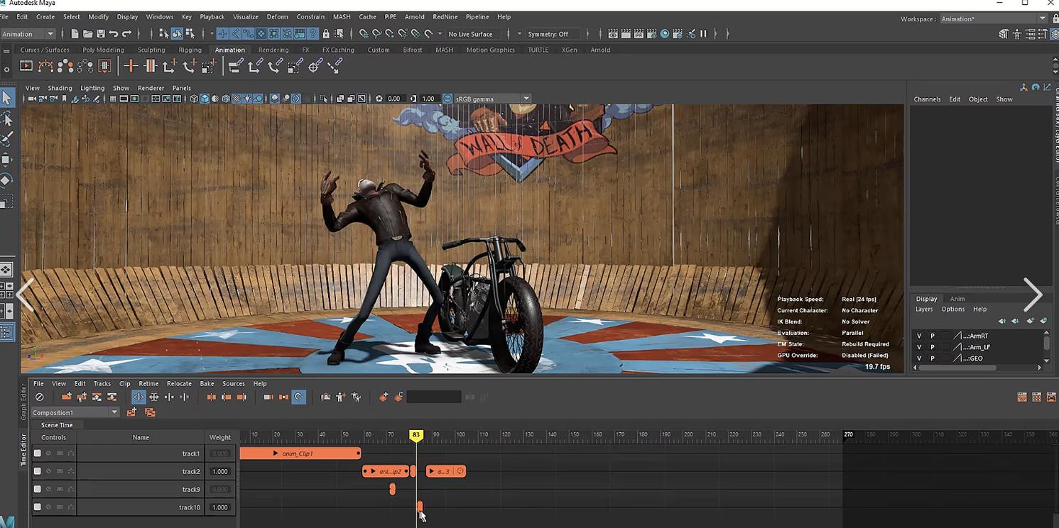Open the Retime menu in Time Editor
The height and width of the screenshot is (528, 1059).
(x=148, y=384)
